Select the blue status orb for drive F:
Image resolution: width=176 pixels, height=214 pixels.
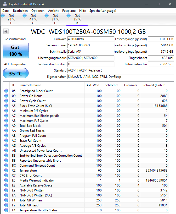(x=3, y=15)
